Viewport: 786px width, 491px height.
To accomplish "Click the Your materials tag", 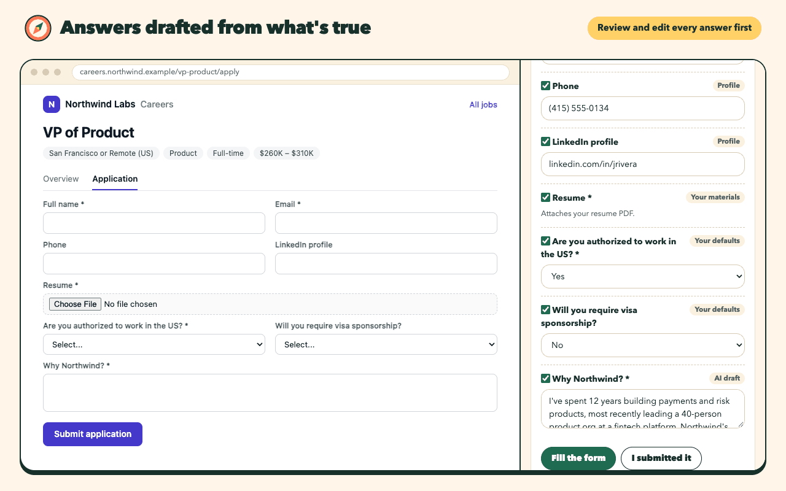I will coord(715,197).
